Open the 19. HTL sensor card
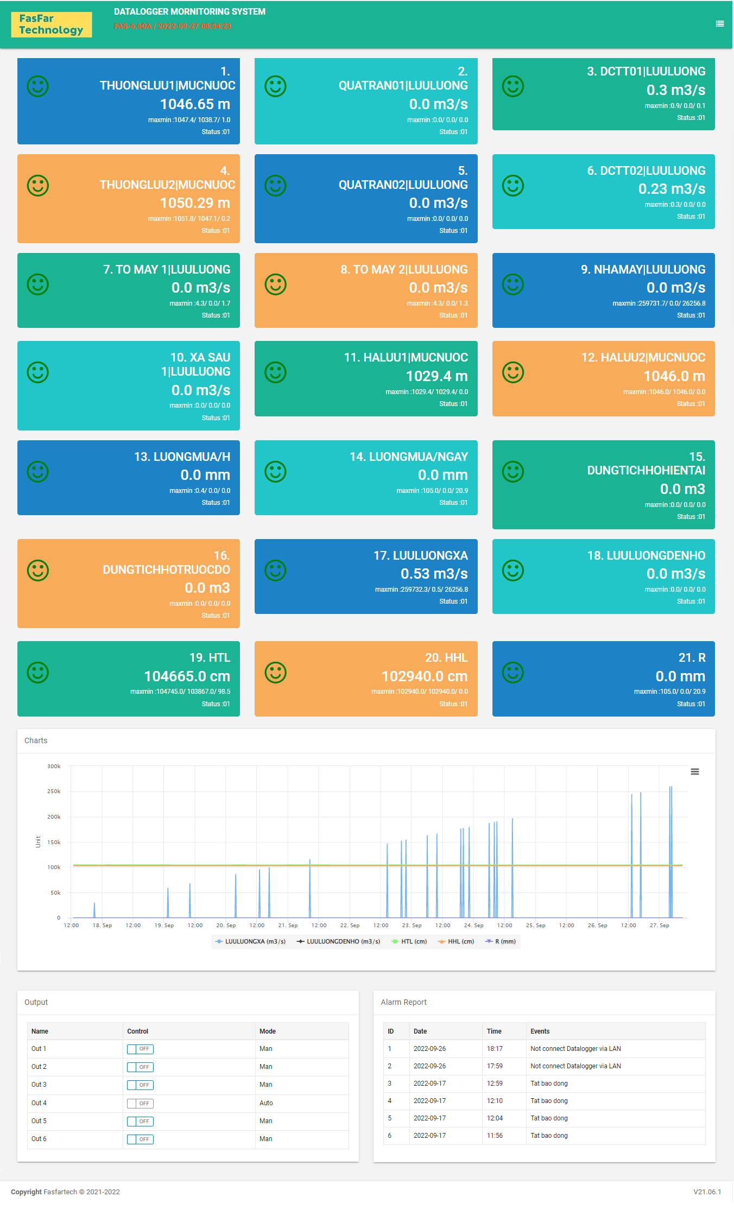This screenshot has width=734, height=1216. (x=129, y=679)
